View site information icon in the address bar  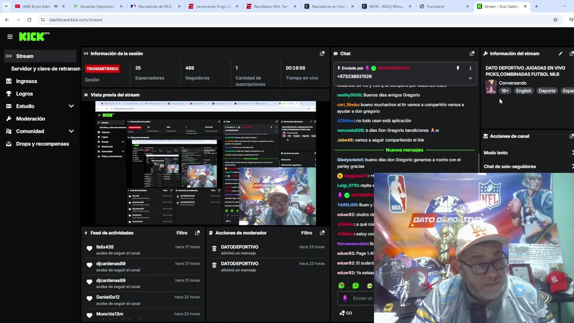[x=43, y=20]
